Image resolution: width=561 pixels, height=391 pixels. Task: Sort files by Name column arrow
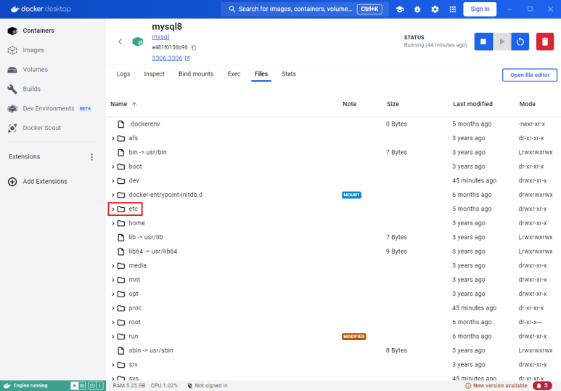point(134,104)
